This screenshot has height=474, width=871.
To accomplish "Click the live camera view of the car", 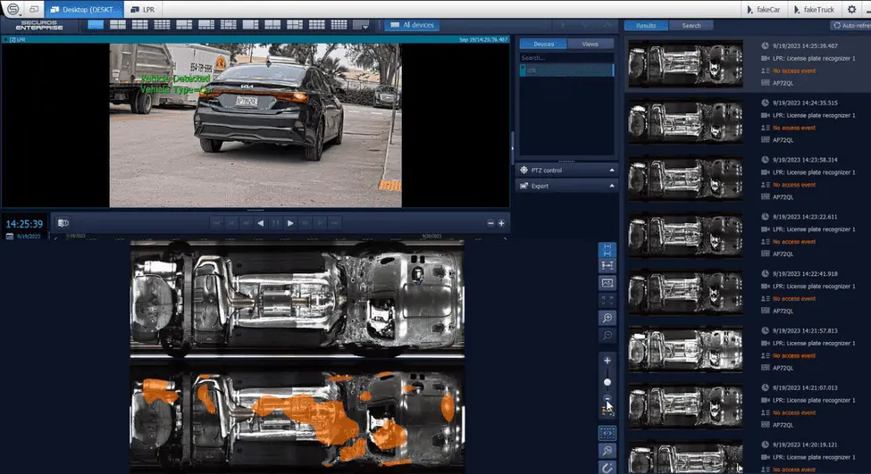I will tap(255, 126).
